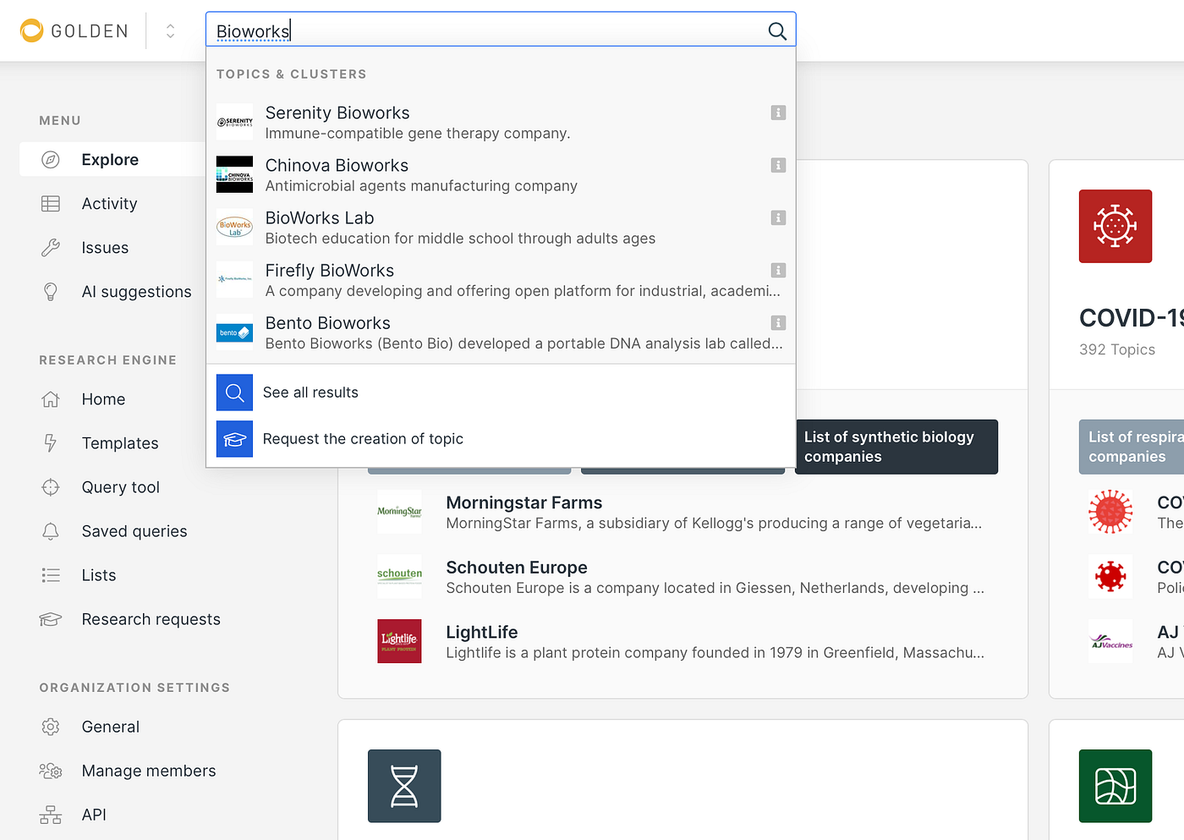Open info icon for Serenity Bioworks
Image resolution: width=1184 pixels, height=840 pixels.
tap(778, 113)
